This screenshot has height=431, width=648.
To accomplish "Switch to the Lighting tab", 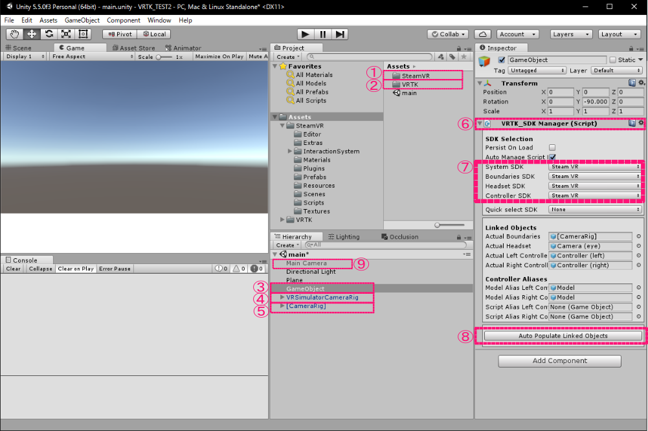I will (x=348, y=236).
